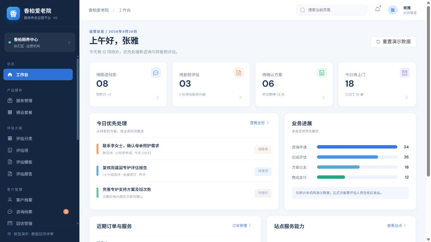The image size is (431, 242).
Task: Click the sidebar scrollbar thumb
Action: [x=78, y=99]
